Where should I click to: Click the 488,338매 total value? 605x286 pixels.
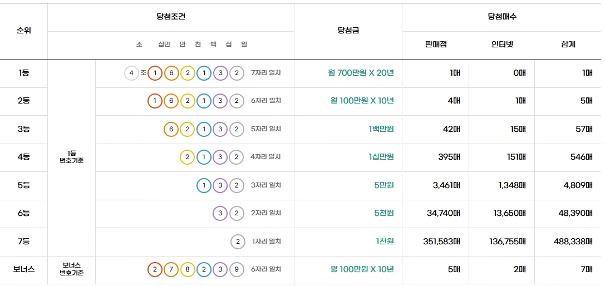pos(573,241)
